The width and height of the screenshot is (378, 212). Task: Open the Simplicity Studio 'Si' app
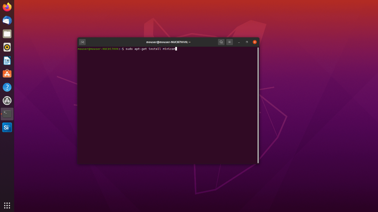coord(7,128)
